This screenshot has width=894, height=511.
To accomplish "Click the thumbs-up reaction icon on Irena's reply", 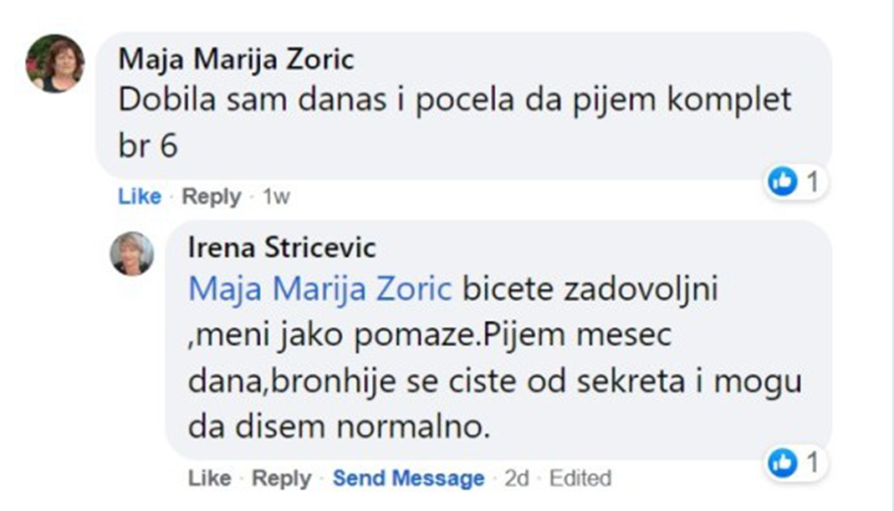I will (783, 462).
